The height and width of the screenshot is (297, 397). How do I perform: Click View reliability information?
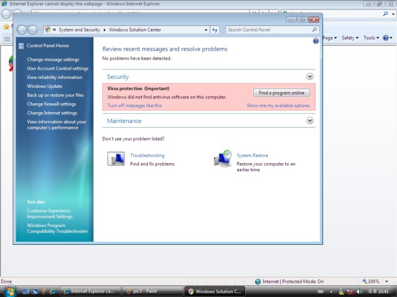tap(54, 77)
